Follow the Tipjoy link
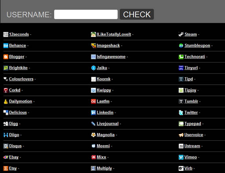 pyautogui.click(x=191, y=90)
